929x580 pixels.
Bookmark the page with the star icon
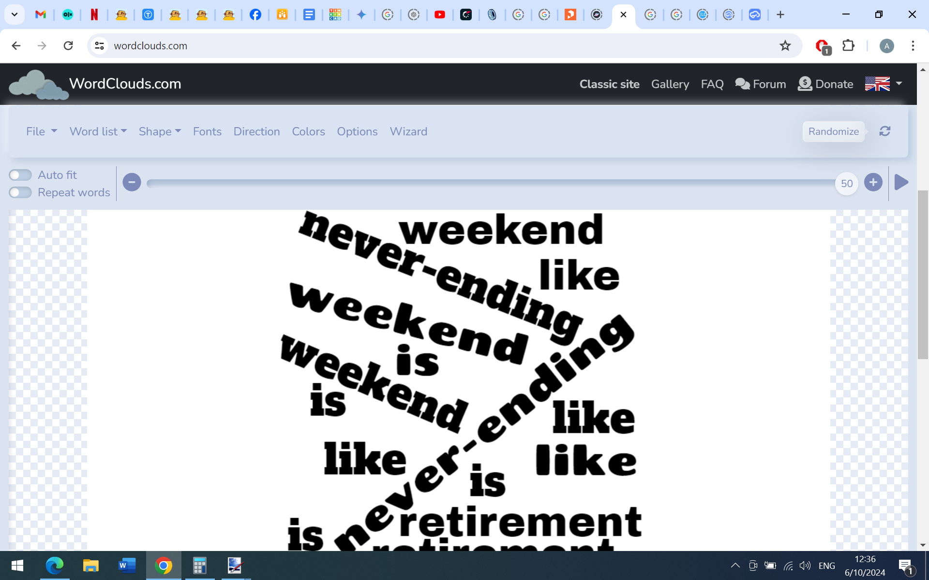pos(785,45)
